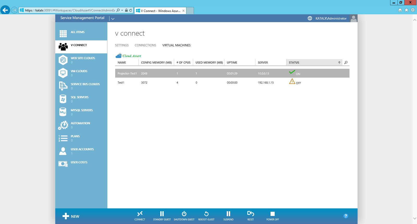Click KATALX\Administrator user name
Screen dimensions: 417x224
pyautogui.click(x=331, y=18)
